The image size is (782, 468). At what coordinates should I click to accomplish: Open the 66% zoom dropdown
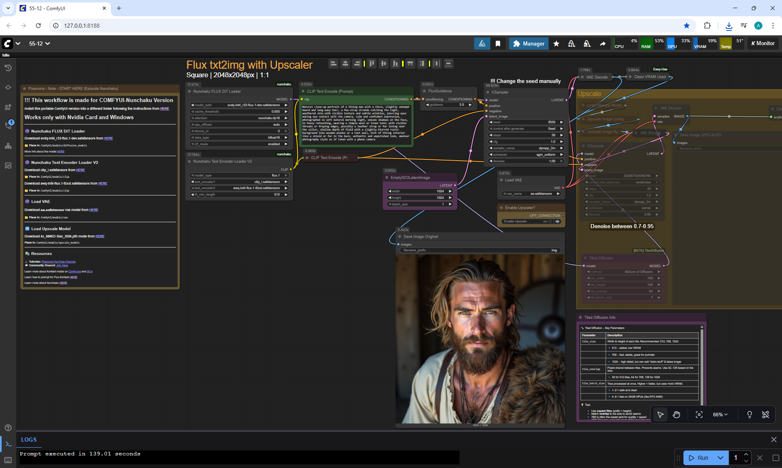point(720,414)
